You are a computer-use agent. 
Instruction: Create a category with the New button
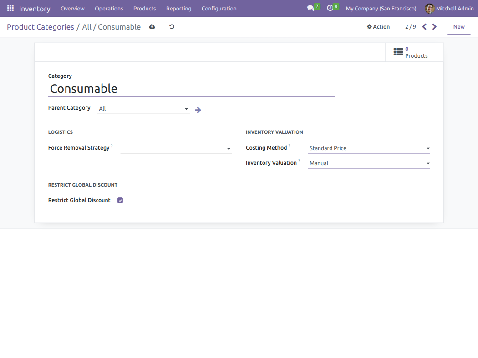458,27
